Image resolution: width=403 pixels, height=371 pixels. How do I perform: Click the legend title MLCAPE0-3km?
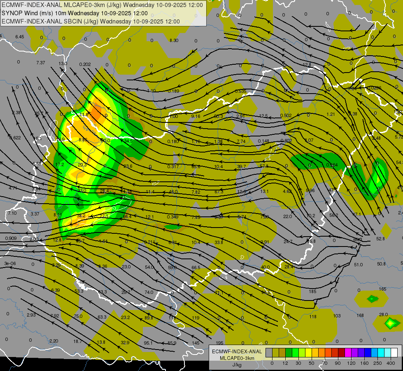(x=237, y=358)
